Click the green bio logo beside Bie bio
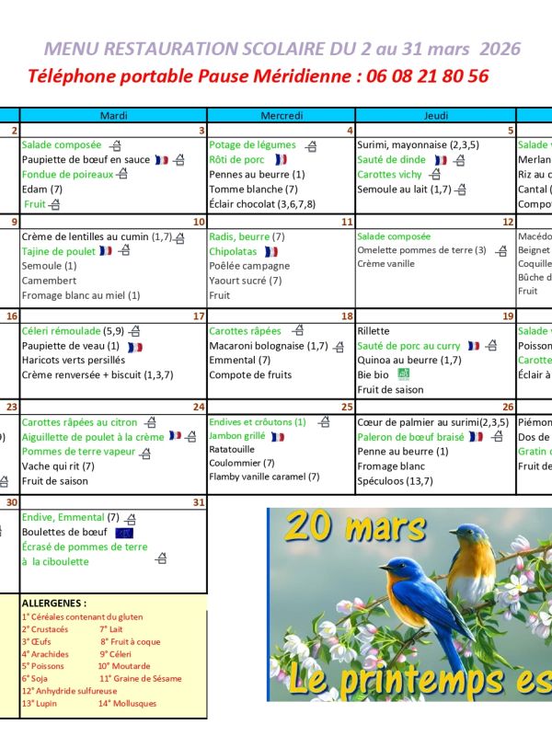Screen dimensions: 552x736 click(x=404, y=374)
